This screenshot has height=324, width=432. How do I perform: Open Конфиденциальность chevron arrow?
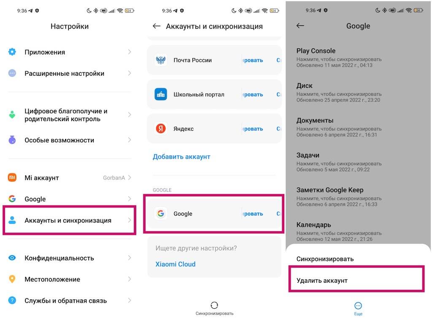pyautogui.click(x=130, y=258)
